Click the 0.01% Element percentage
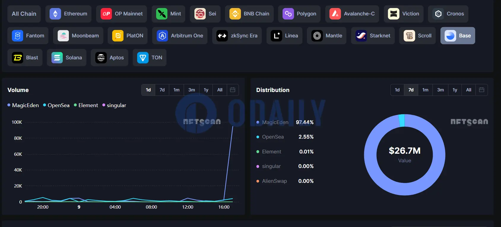 click(x=306, y=152)
